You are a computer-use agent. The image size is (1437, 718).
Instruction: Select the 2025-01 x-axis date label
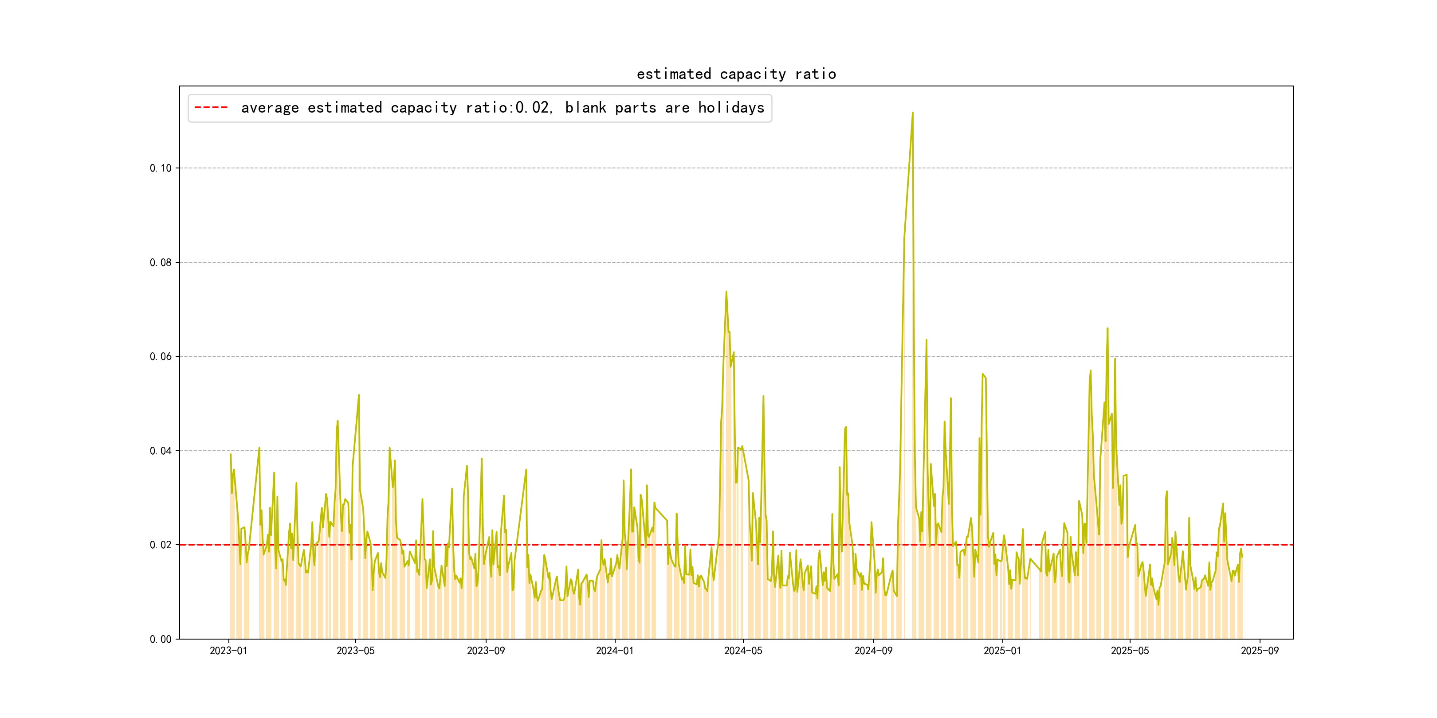[x=1002, y=651]
